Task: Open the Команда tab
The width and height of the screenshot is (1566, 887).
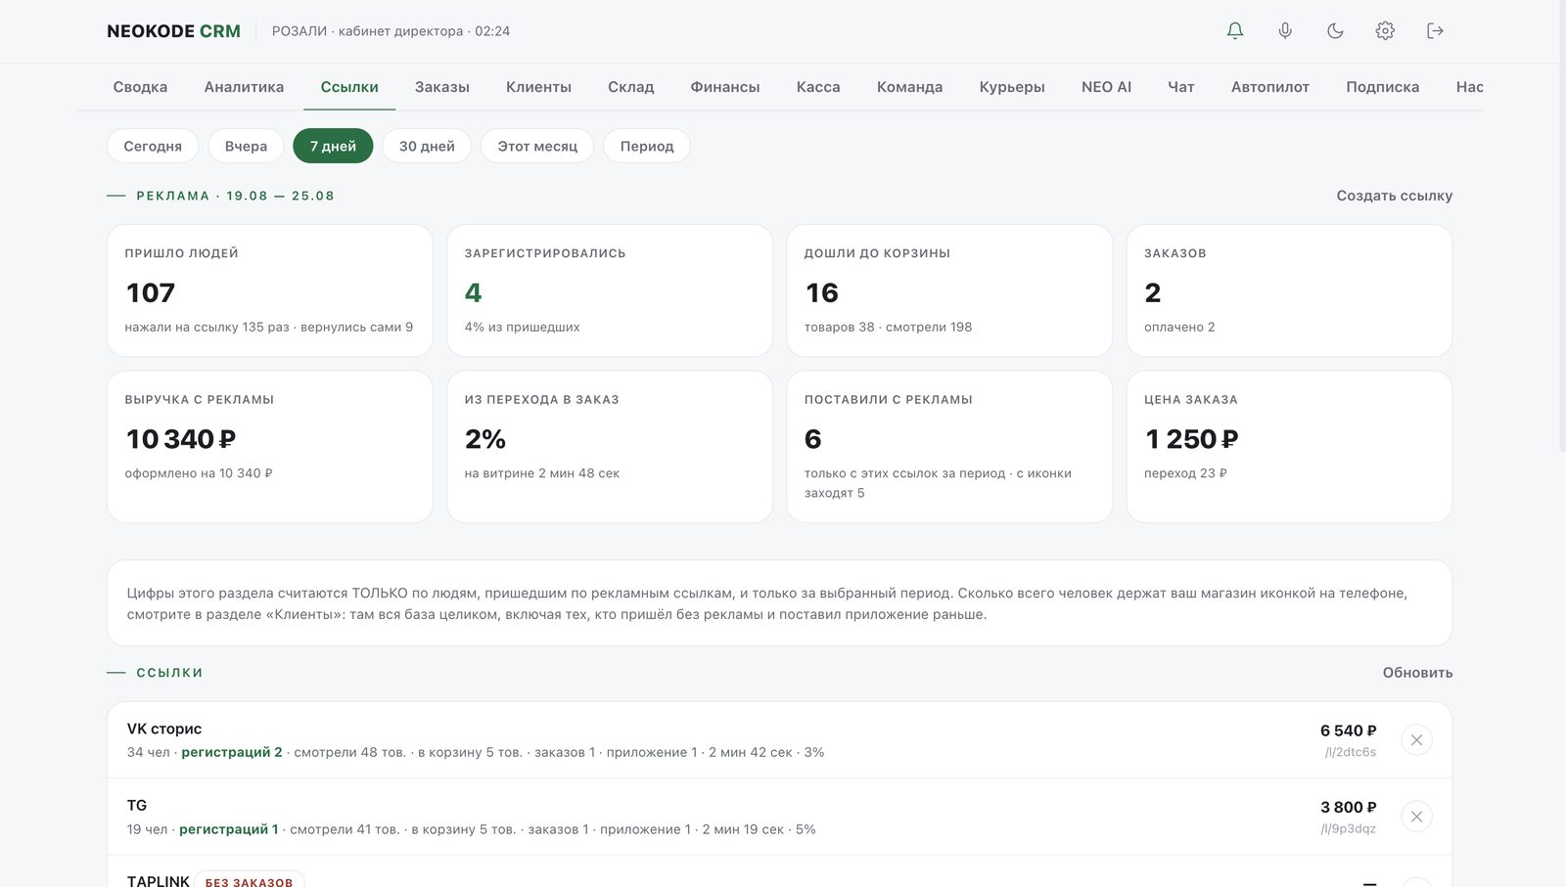Action: (909, 87)
